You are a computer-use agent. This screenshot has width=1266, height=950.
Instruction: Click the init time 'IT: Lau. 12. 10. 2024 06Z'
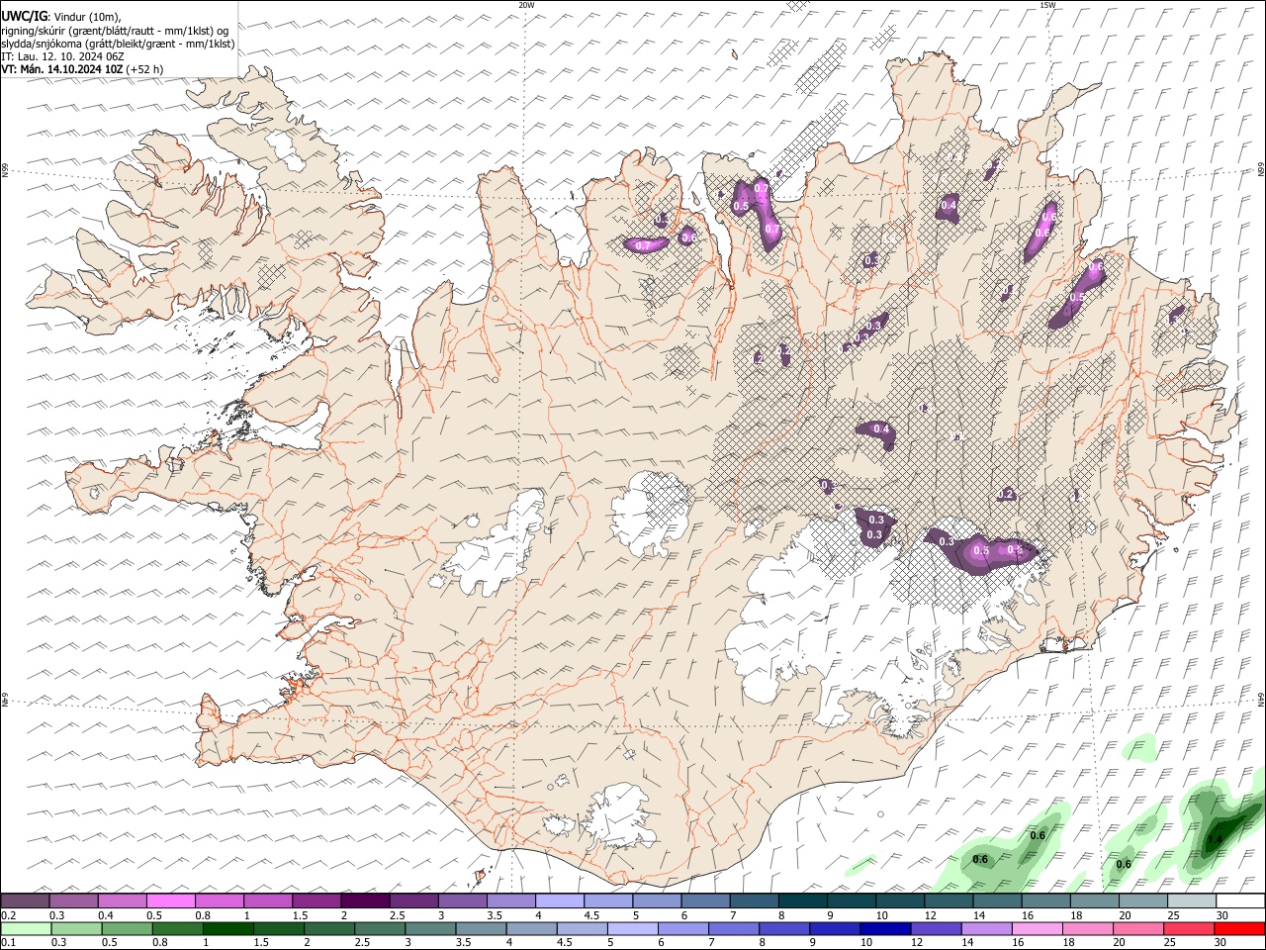[x=61, y=56]
